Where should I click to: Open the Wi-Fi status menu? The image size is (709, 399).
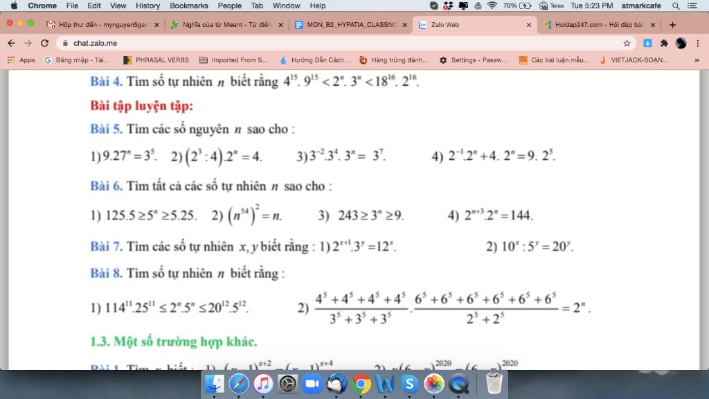(x=492, y=6)
